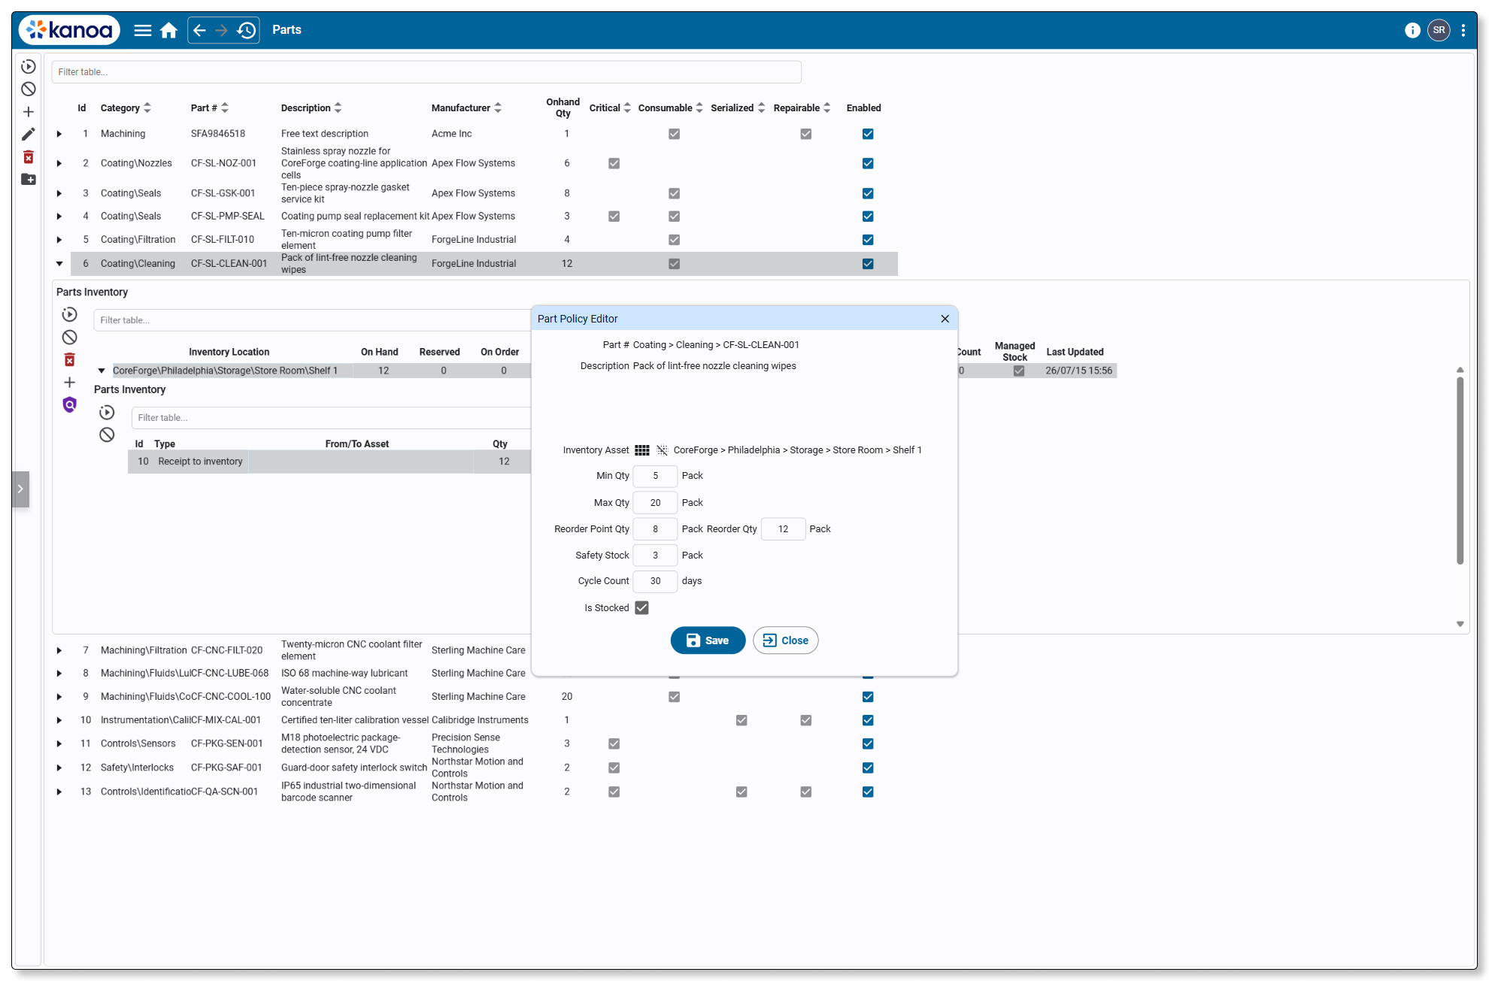The height and width of the screenshot is (981, 1489).
Task: Save the part policy
Action: tap(708, 640)
